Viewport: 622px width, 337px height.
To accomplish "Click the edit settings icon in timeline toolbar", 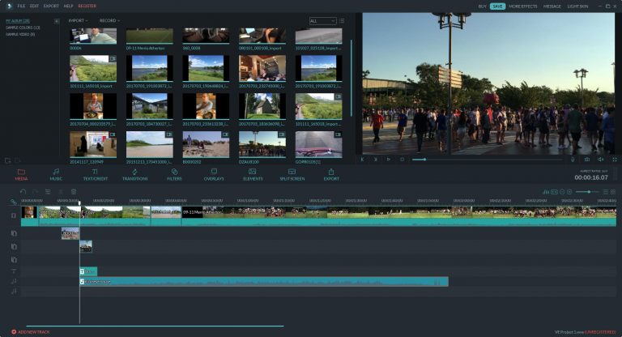I will pos(48,192).
